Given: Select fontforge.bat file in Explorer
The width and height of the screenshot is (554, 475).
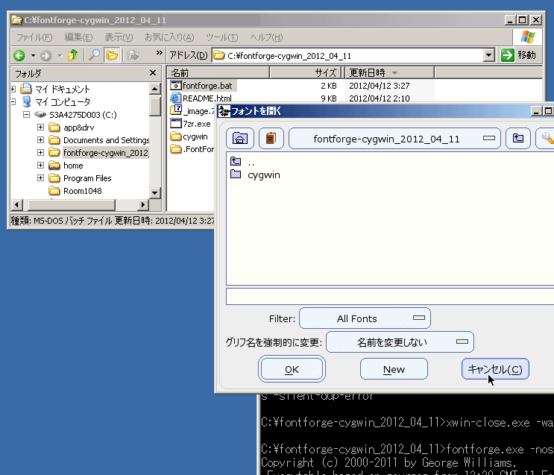Looking at the screenshot, I should click(201, 86).
